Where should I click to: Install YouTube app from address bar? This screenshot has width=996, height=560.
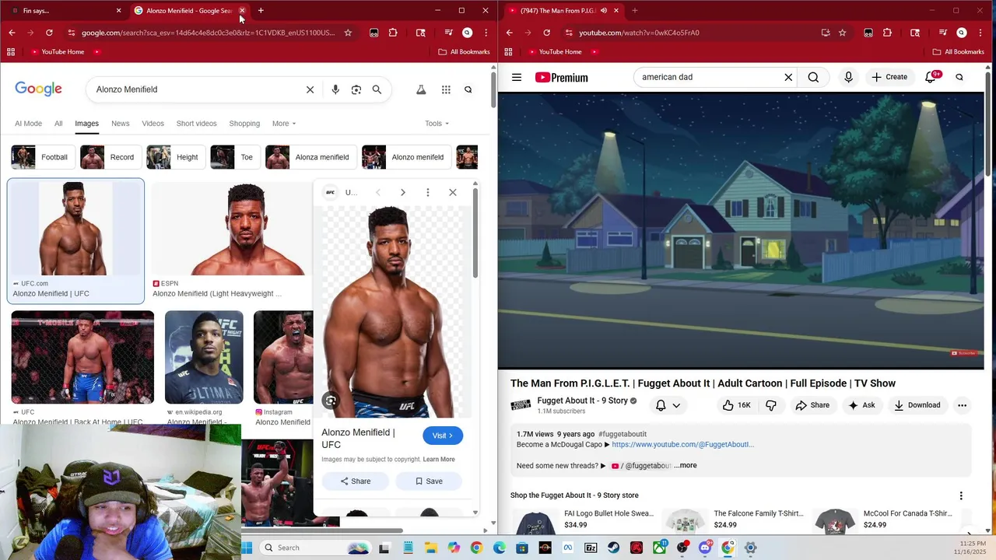click(x=826, y=33)
